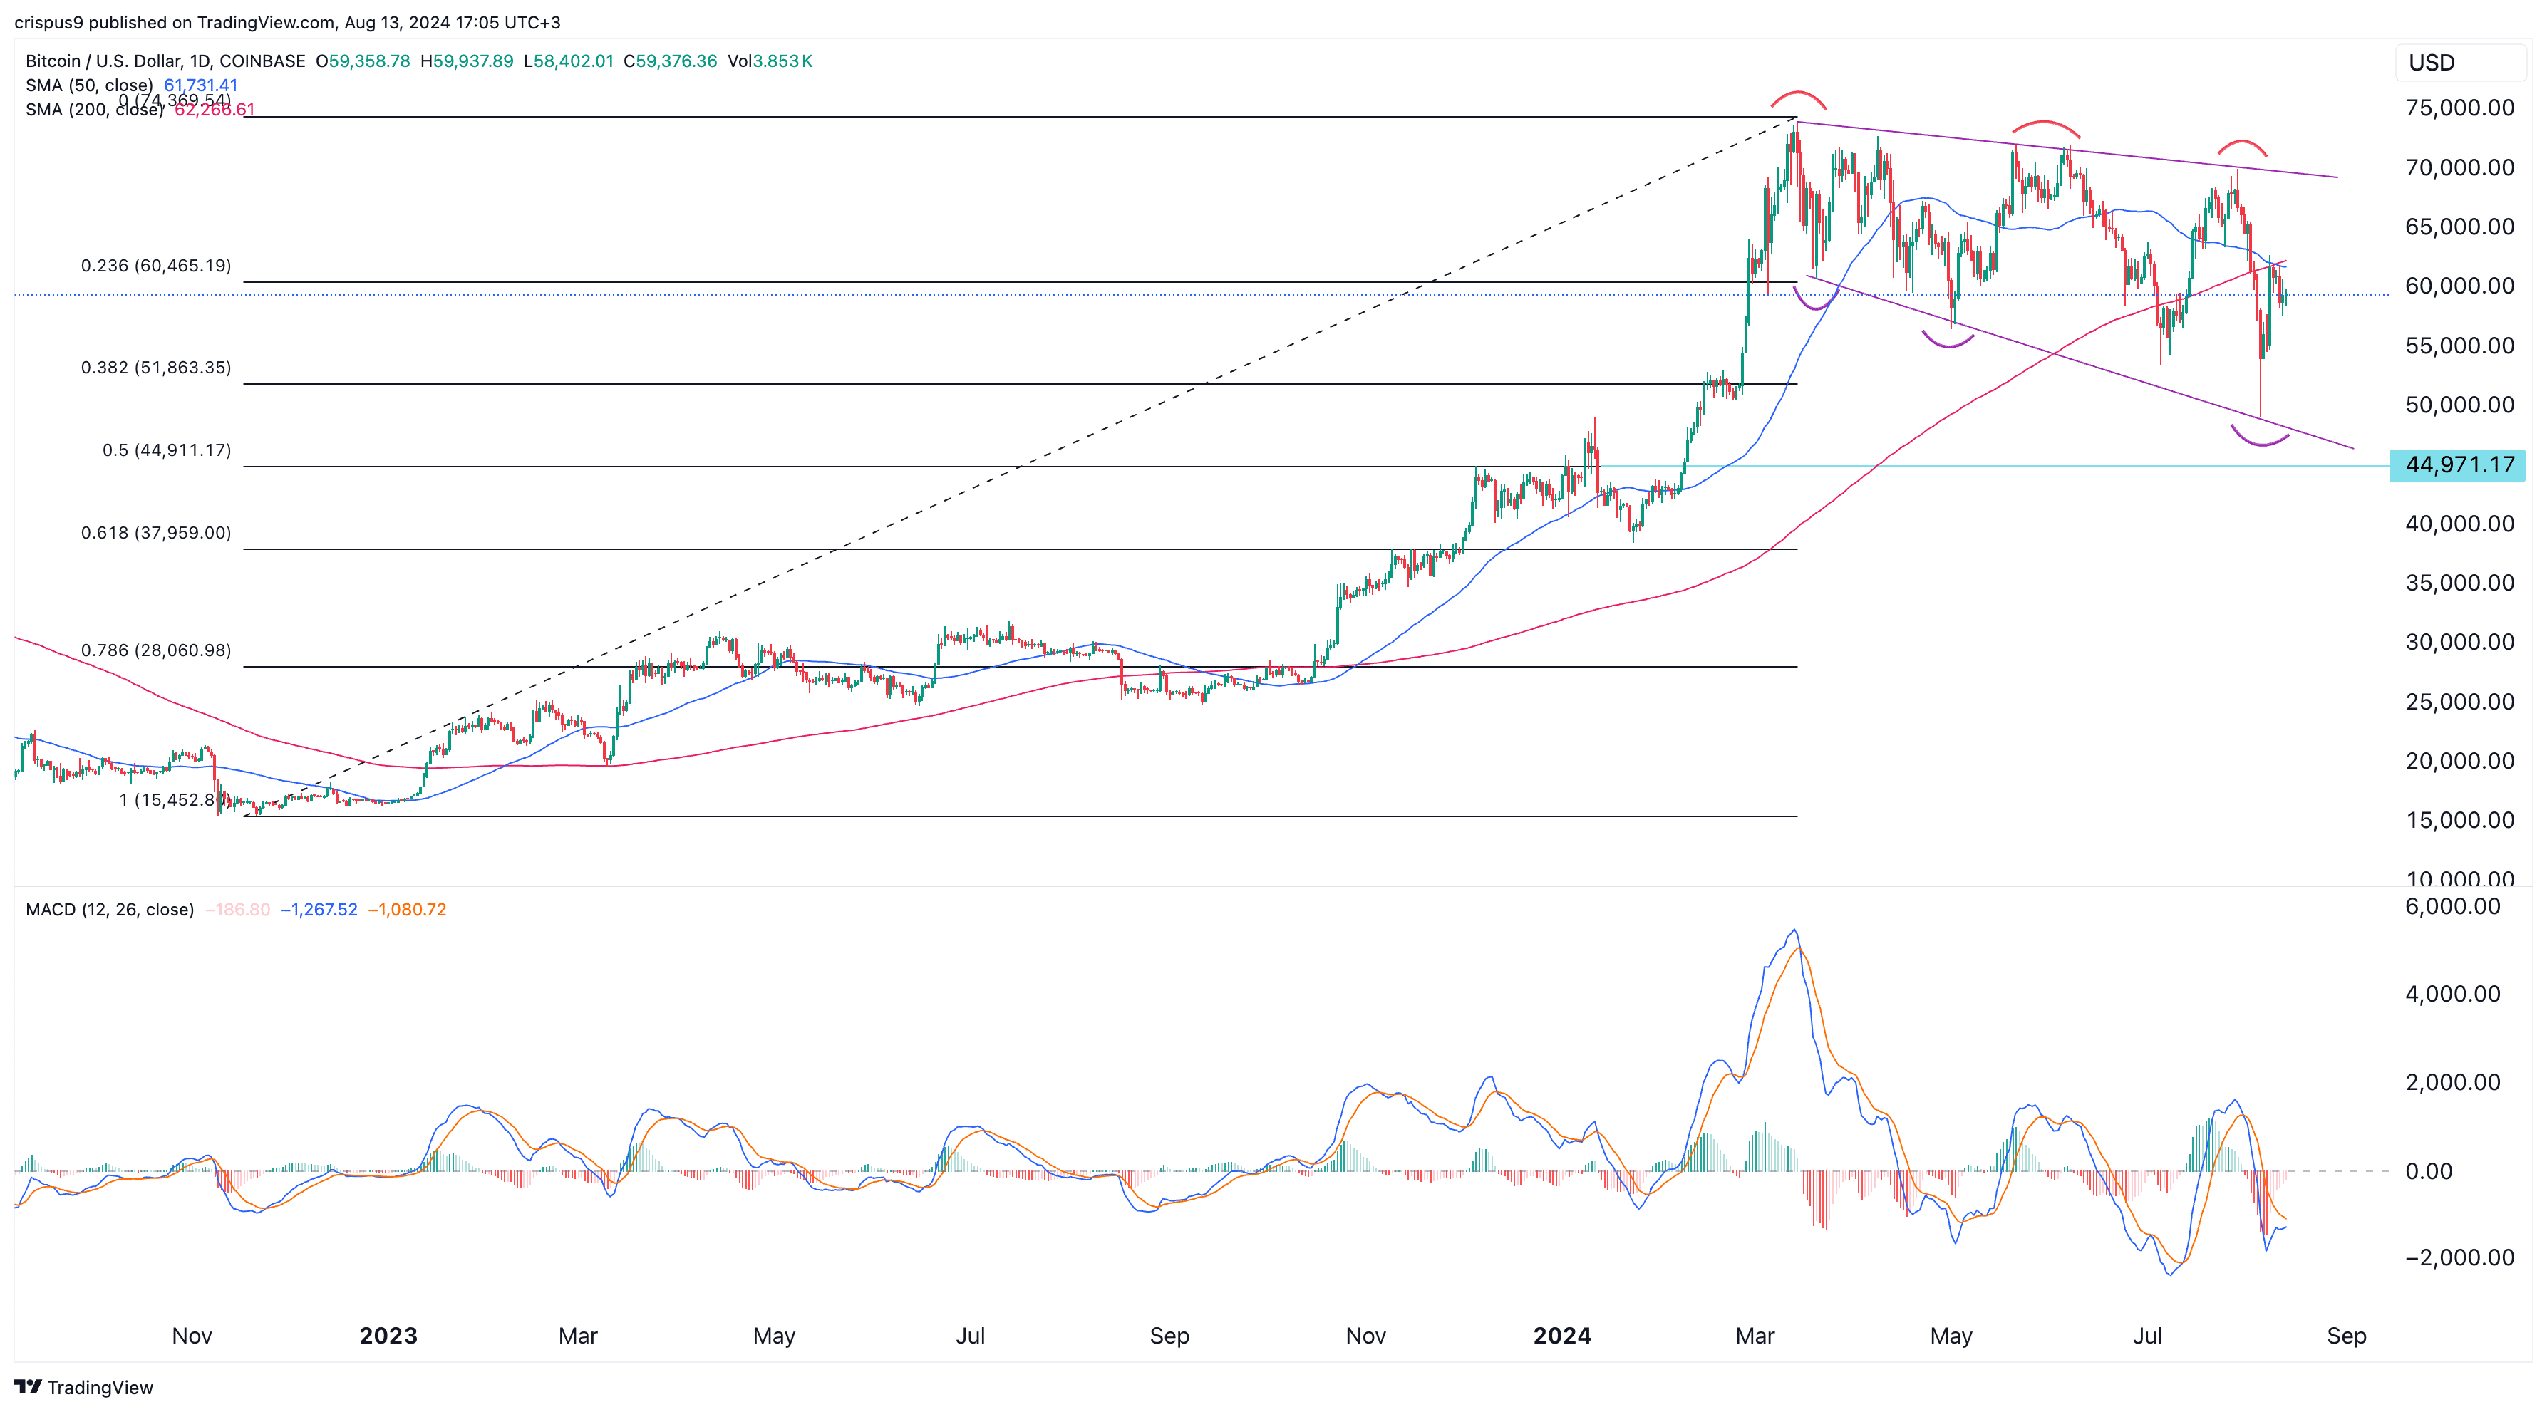Click the SMA 200 value 62,266.61
Image resolution: width=2547 pixels, height=1412 pixels.
(215, 109)
